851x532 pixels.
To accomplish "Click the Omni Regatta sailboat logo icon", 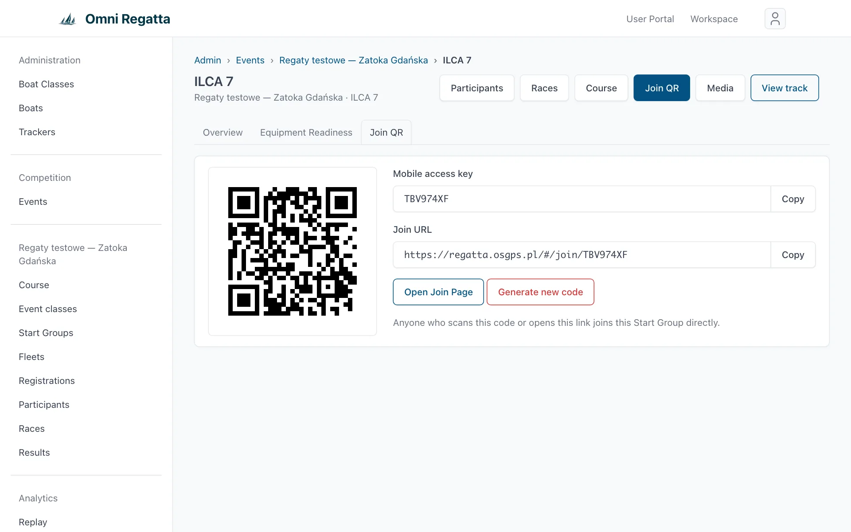I will (68, 19).
